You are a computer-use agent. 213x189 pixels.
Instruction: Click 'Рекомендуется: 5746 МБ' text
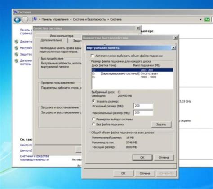[x=115, y=142]
